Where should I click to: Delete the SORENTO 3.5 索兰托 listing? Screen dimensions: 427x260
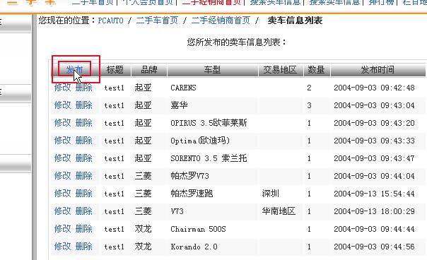(x=84, y=158)
